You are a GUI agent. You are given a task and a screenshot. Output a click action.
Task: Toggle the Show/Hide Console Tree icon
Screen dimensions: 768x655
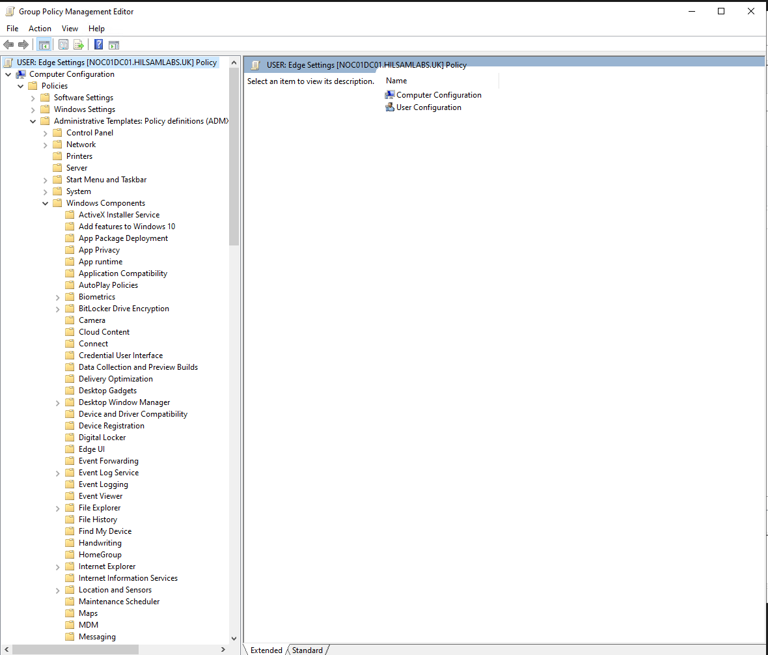coord(44,44)
